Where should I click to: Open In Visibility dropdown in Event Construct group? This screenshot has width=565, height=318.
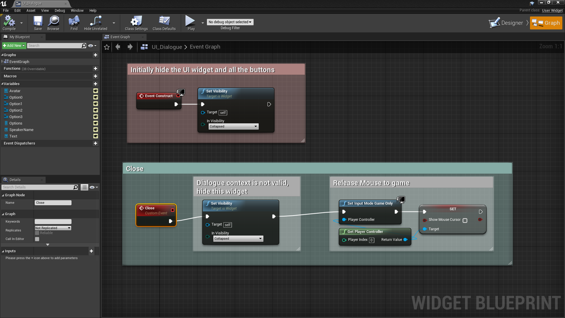click(x=233, y=127)
